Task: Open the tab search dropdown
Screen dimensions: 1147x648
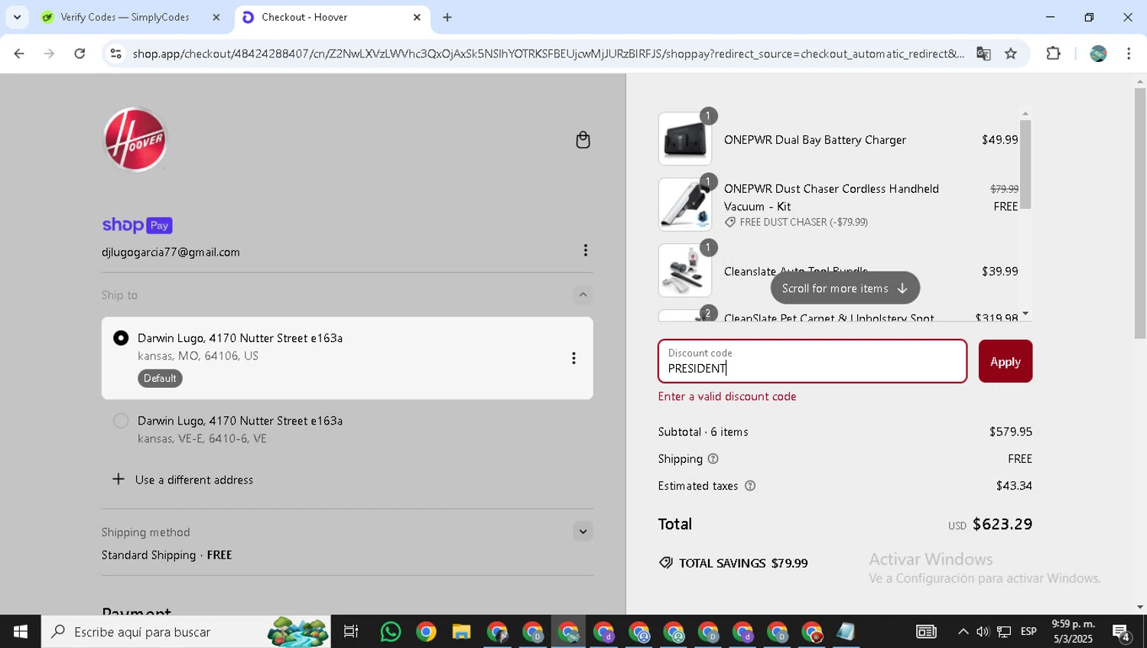Action: 17,17
